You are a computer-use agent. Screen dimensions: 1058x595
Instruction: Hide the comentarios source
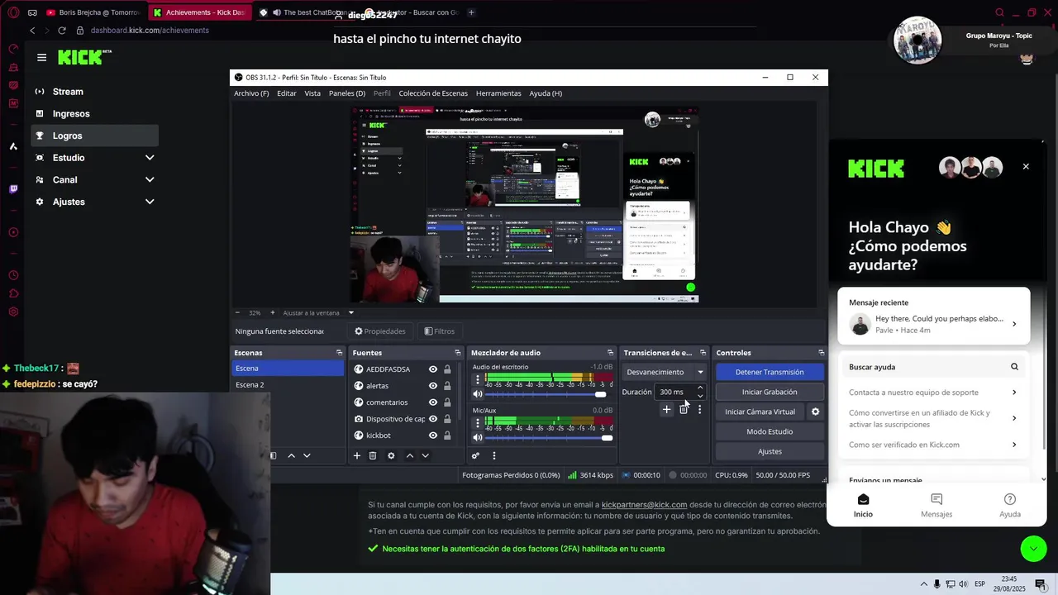click(432, 402)
